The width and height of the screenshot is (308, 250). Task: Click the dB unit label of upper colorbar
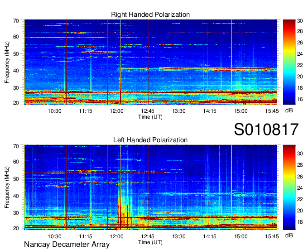point(289,111)
